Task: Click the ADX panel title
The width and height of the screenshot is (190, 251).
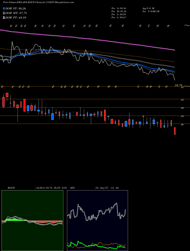Action: coord(72,188)
